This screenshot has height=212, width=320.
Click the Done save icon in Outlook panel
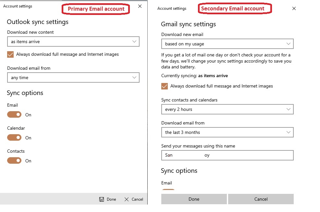pyautogui.click(x=102, y=199)
